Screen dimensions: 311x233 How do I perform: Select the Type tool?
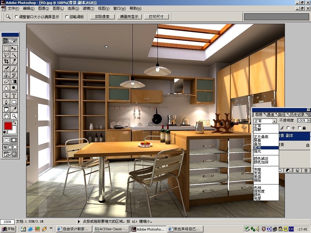(14, 96)
